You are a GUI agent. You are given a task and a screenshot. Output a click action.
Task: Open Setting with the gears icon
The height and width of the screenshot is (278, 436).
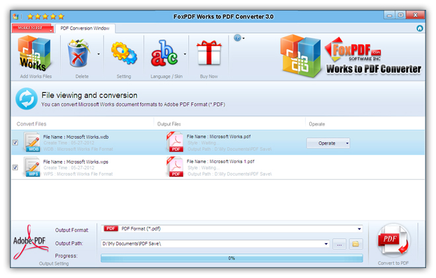pyautogui.click(x=124, y=53)
